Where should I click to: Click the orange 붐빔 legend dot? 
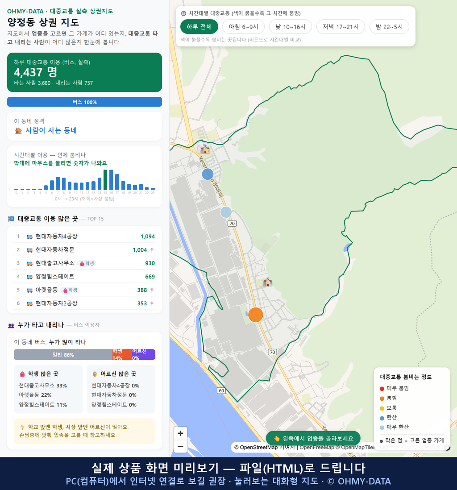point(382,399)
